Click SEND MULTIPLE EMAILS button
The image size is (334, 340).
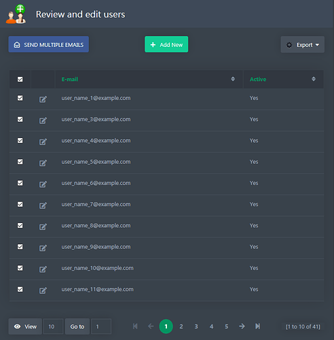click(x=49, y=44)
